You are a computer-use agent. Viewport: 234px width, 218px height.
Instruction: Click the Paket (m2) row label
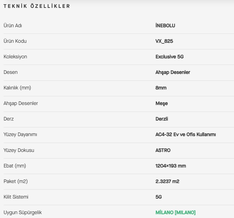16,182
